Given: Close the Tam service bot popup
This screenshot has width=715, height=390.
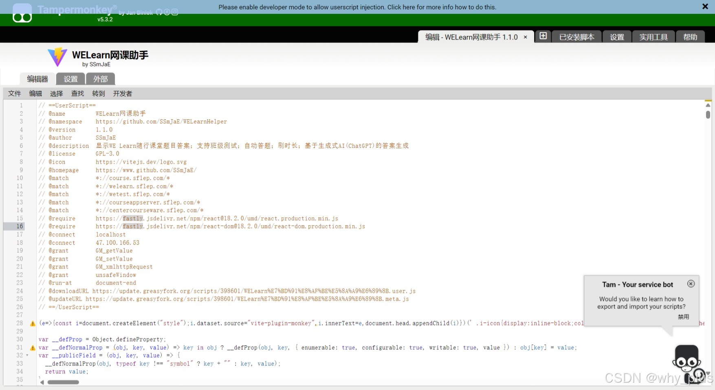Looking at the screenshot, I should pyautogui.click(x=691, y=284).
